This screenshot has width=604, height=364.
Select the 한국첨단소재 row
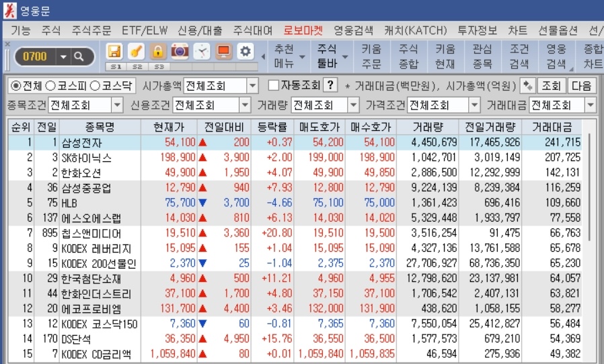(295, 278)
